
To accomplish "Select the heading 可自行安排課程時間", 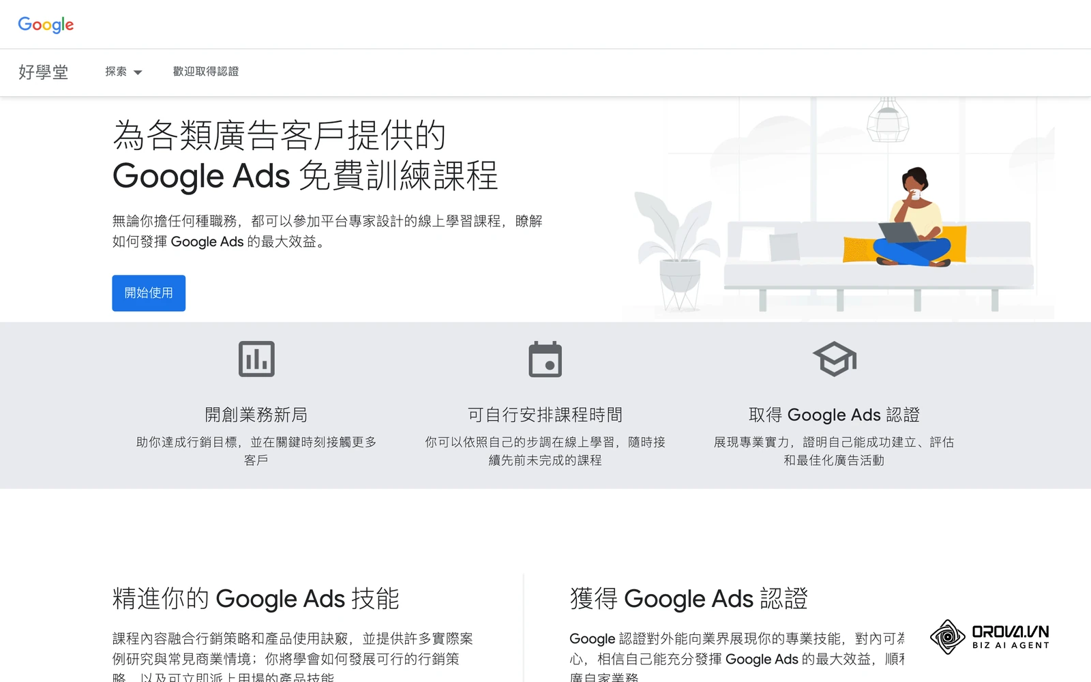I will click(545, 415).
